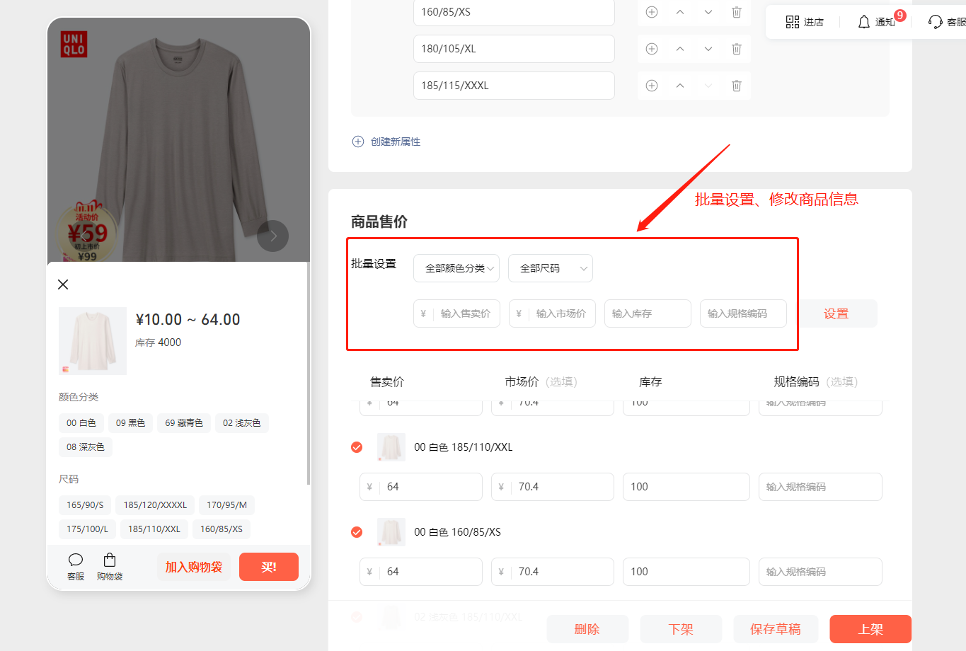Edit 规格编码 for 白色 160/85/XS

(820, 572)
